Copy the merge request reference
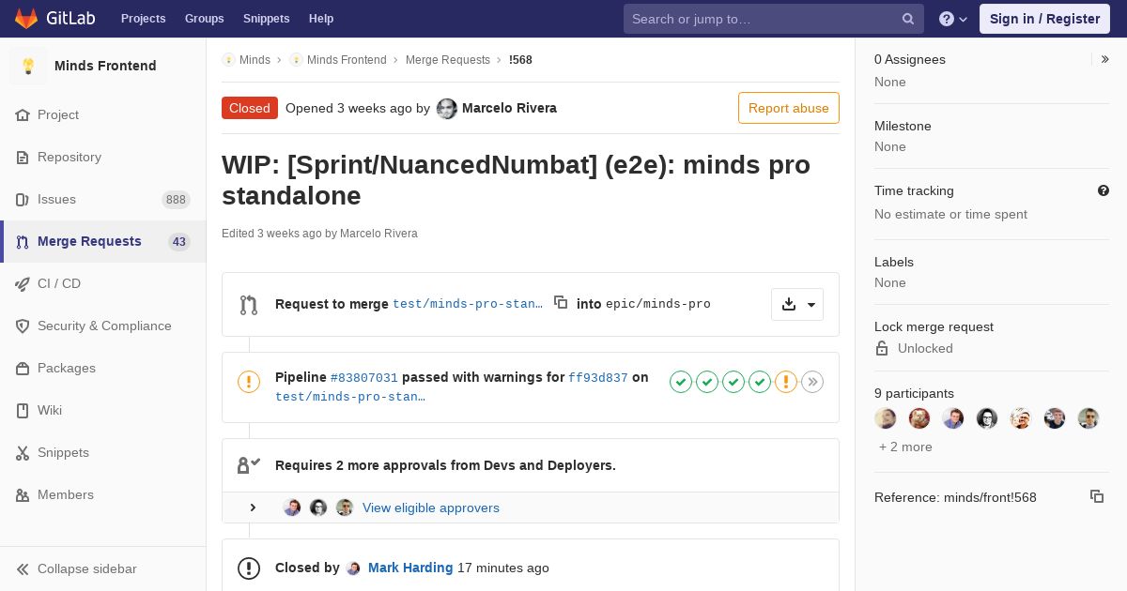Viewport: 1127px width, 591px height. [1096, 496]
